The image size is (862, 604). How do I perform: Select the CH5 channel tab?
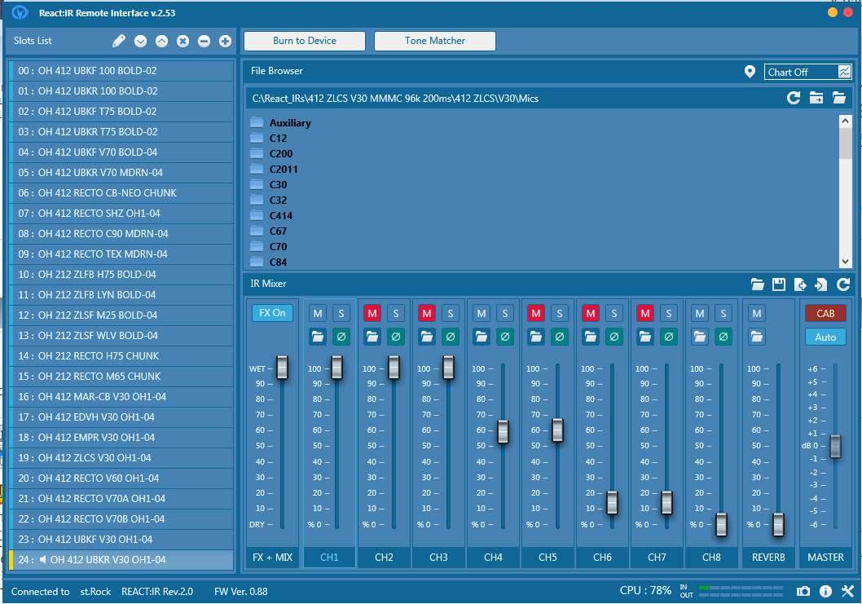[548, 557]
